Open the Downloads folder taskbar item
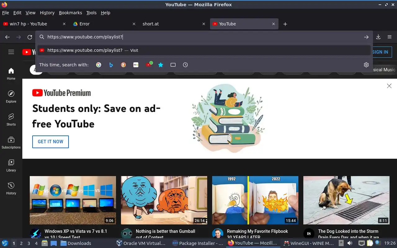Viewport: 397px width, 248px height. (x=76, y=243)
